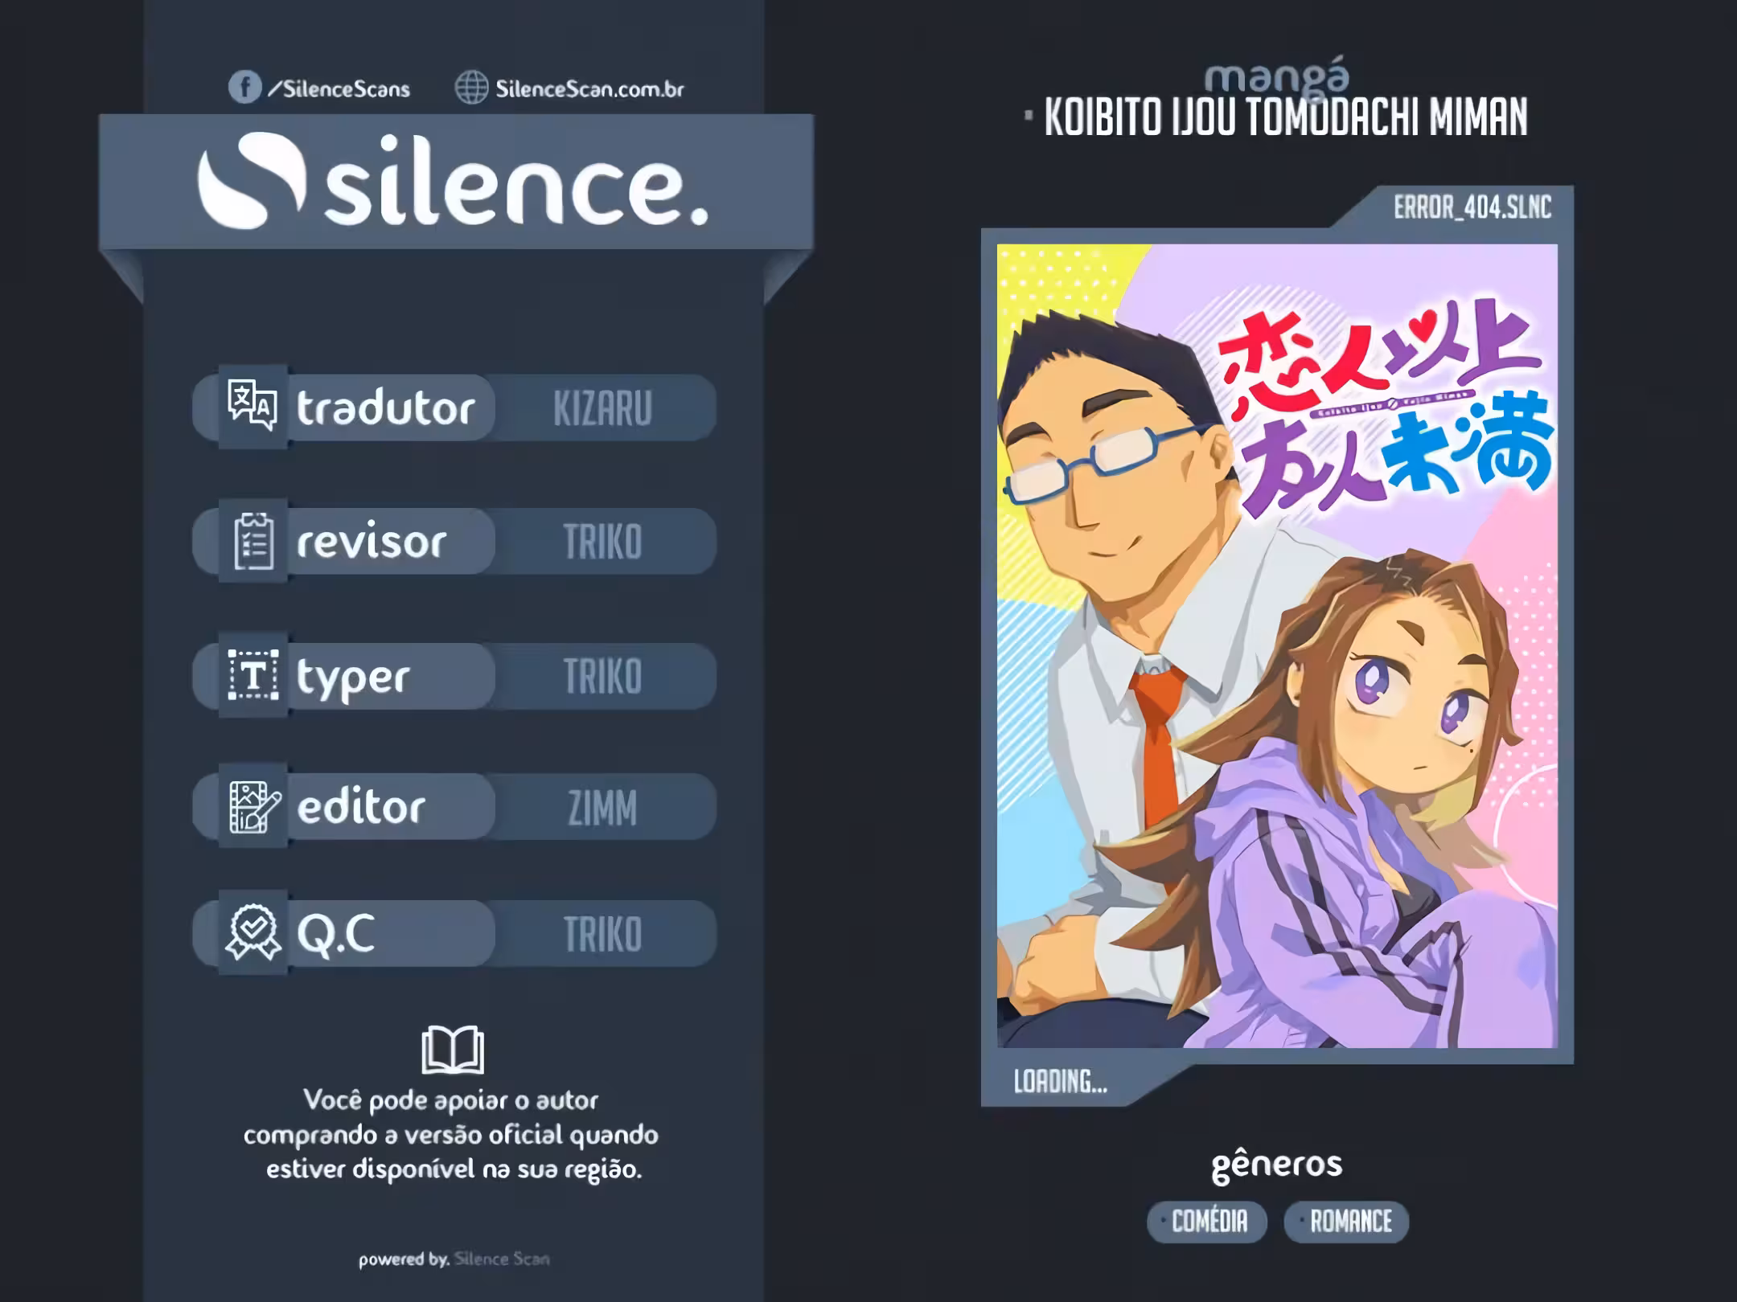Click the silence. banner text
Image resolution: width=1737 pixels, height=1302 pixels.
pos(516,182)
